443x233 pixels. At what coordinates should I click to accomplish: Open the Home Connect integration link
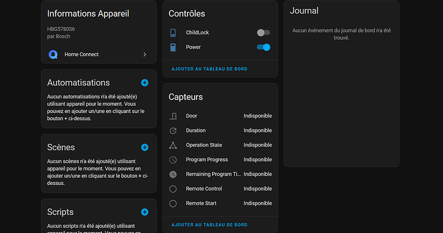pyautogui.click(x=99, y=54)
